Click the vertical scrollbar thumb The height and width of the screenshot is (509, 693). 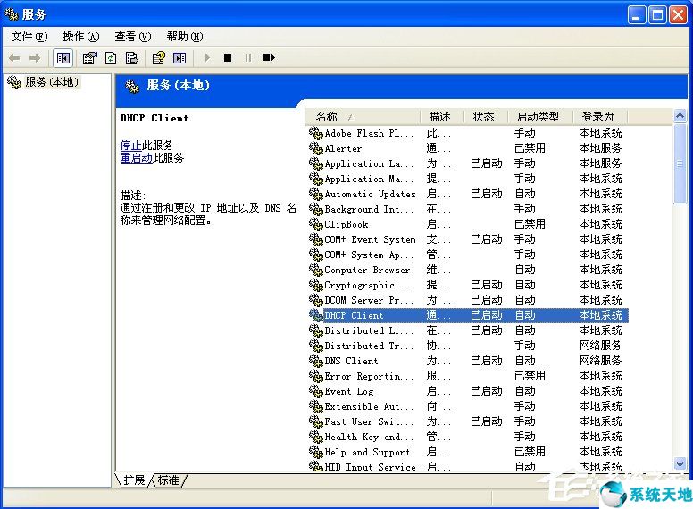[x=680, y=163]
